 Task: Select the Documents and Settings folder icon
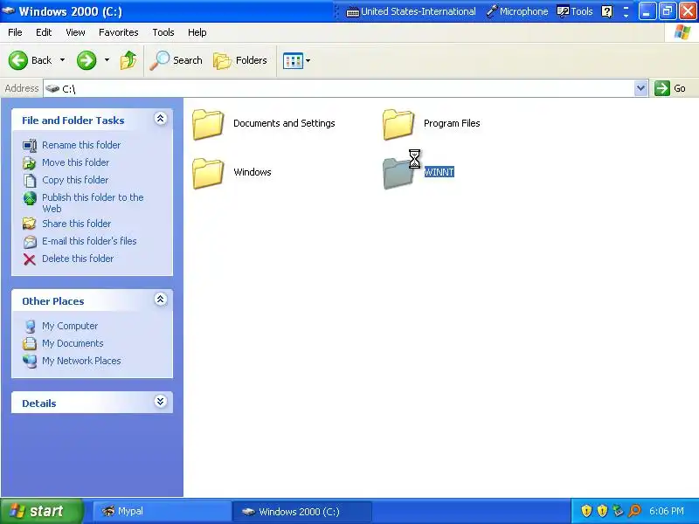(x=208, y=124)
